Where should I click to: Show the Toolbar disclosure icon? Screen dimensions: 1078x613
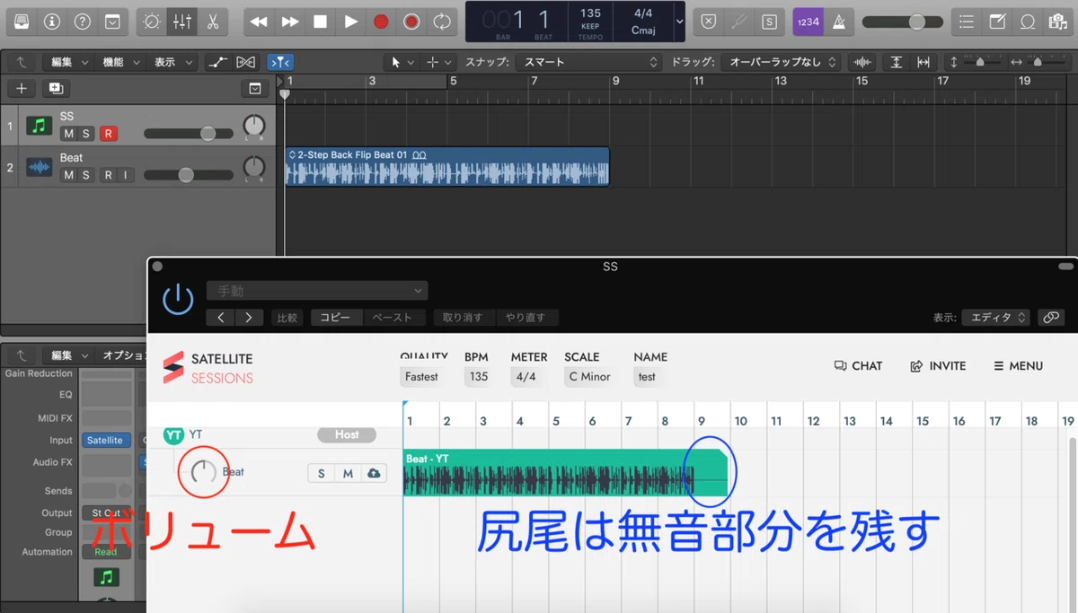(112, 21)
